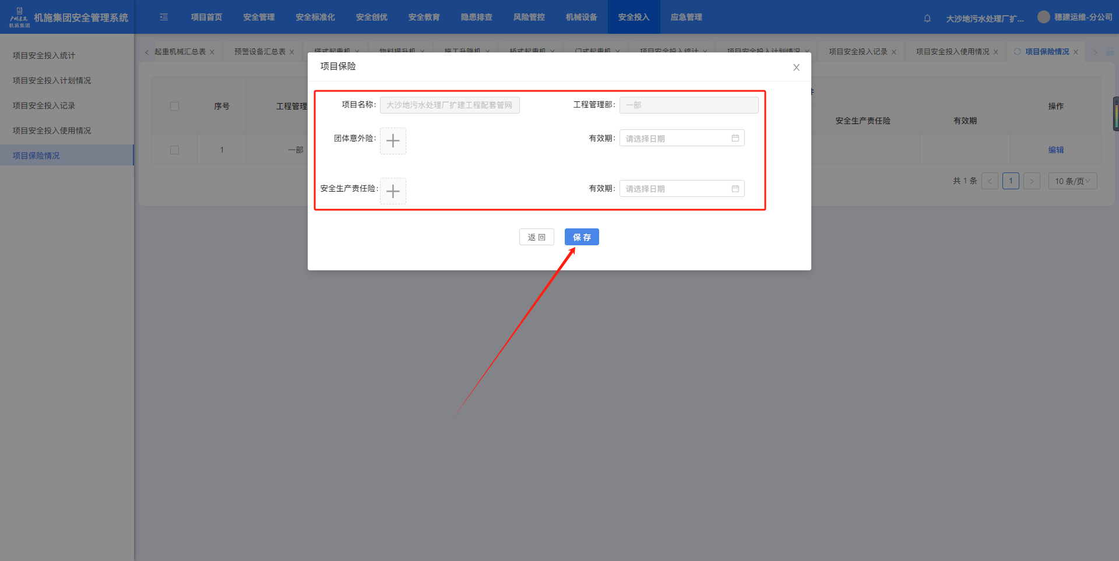
Task: Click the lock icon right of the tabs
Action: point(1110,52)
